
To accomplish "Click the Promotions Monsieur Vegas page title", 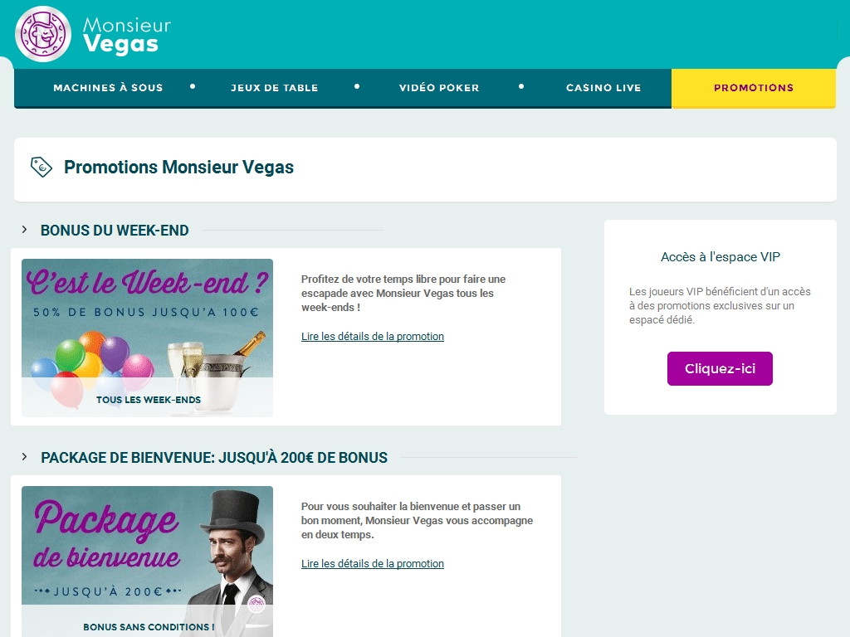I will (x=179, y=168).
